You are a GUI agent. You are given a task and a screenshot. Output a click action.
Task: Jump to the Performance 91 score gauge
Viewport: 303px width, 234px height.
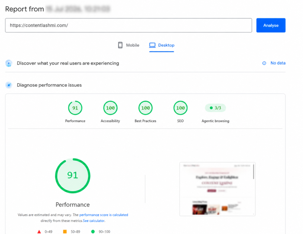75,108
